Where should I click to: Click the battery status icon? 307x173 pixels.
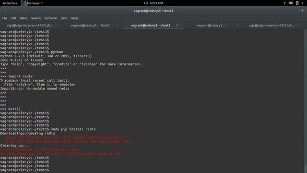(x=297, y=3)
